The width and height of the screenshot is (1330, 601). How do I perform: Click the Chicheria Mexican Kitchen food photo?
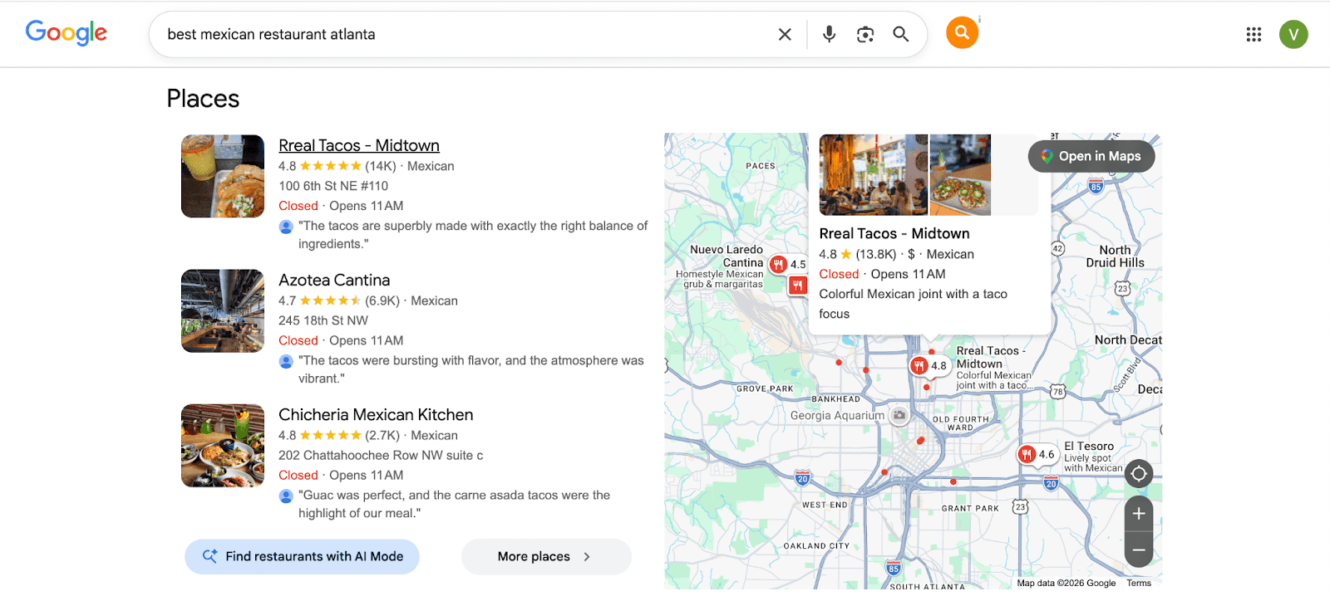[x=223, y=445]
